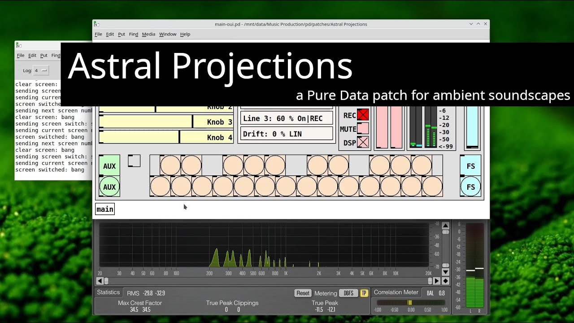Click the seventh round key in lower keyboard row

click(x=286, y=186)
